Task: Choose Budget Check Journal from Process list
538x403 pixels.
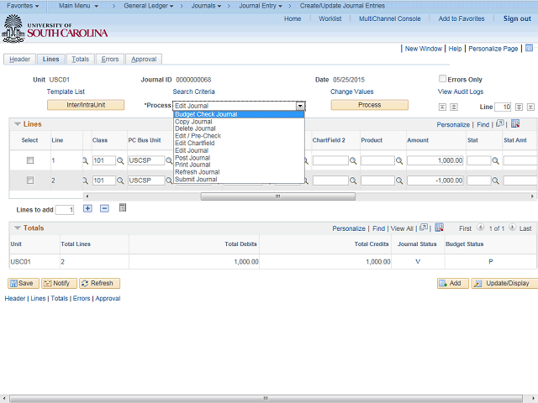Action: pos(206,114)
